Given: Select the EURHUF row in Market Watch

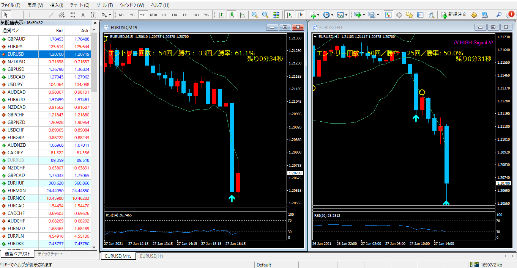Looking at the screenshot, I should coord(45,183).
